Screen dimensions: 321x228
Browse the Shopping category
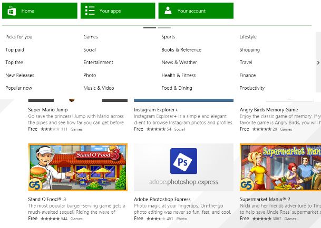point(250,50)
